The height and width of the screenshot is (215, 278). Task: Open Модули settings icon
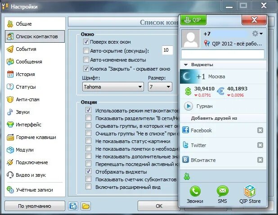coord(10,150)
